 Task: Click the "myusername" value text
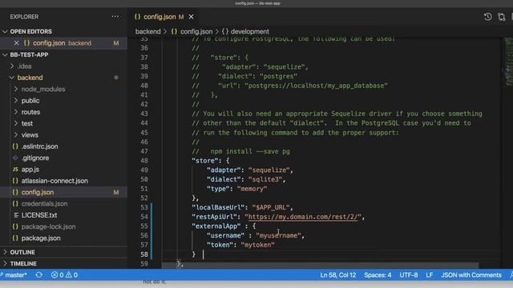[278, 235]
